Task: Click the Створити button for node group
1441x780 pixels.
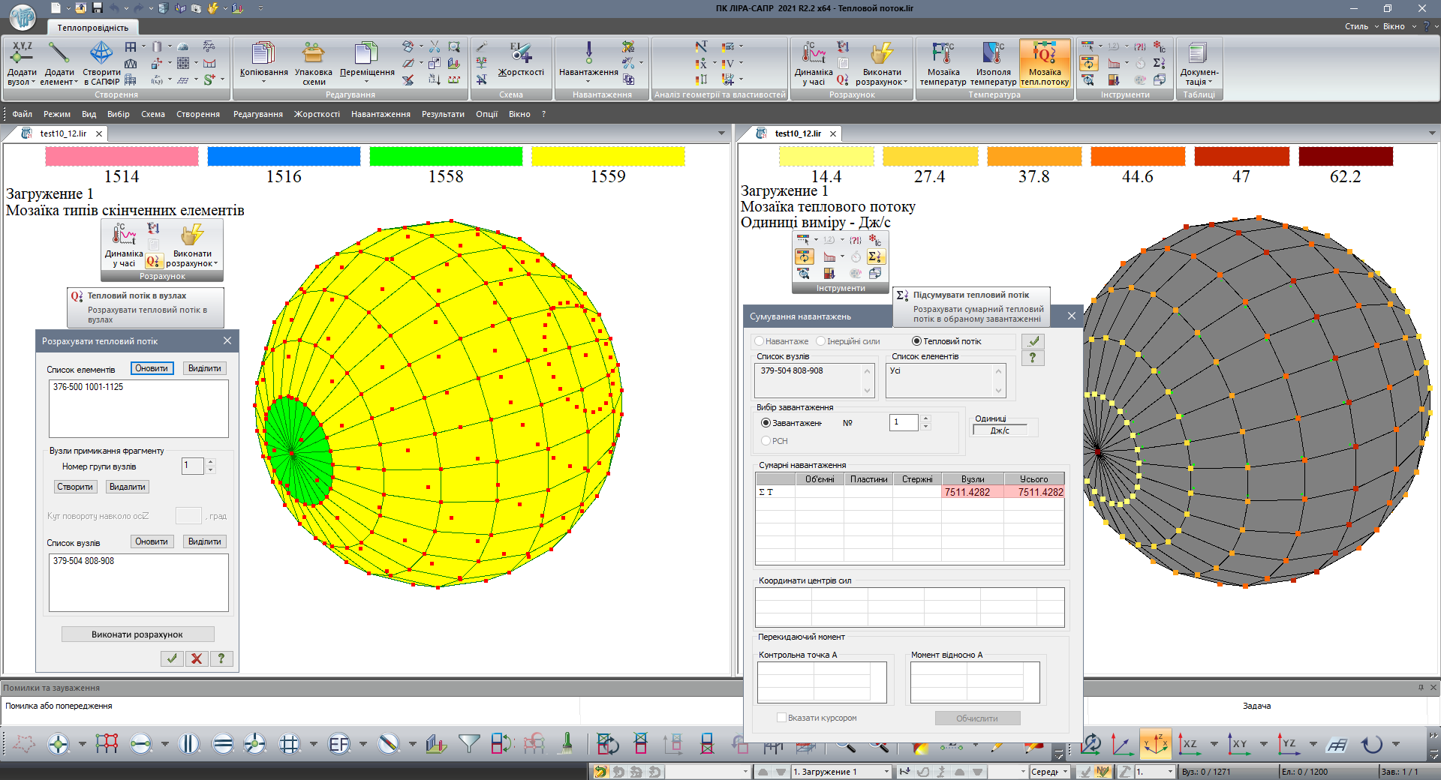Action: tap(75, 487)
